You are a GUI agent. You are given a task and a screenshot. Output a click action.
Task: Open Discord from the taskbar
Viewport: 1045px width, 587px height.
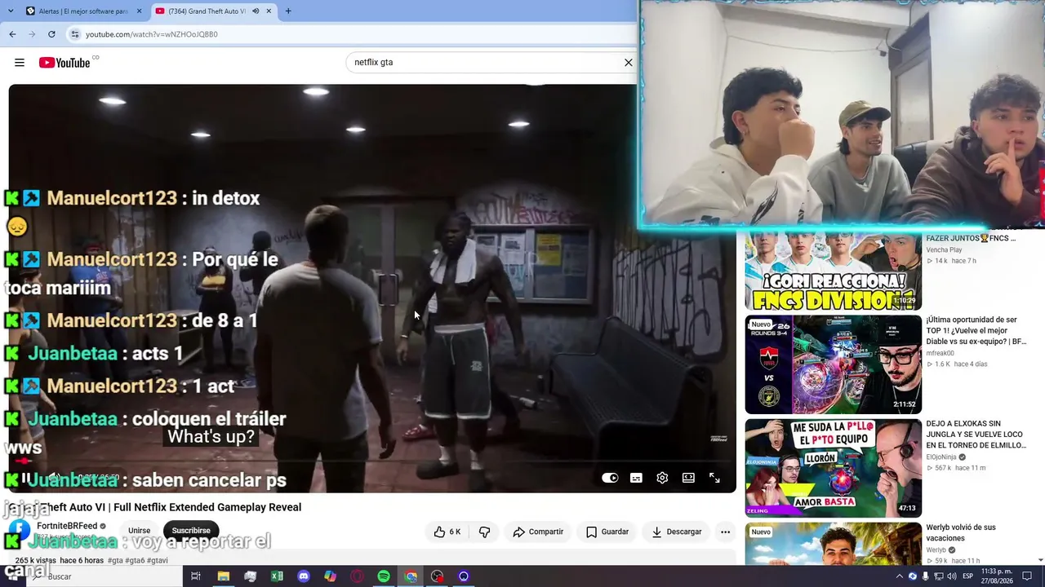[304, 576]
